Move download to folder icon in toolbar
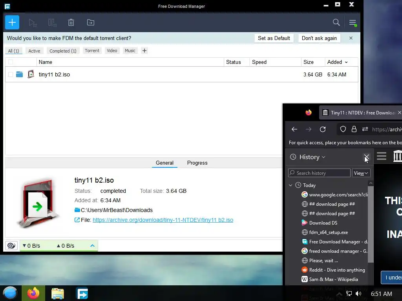Image resolution: width=402 pixels, height=301 pixels. point(91,22)
